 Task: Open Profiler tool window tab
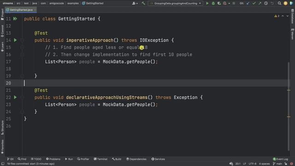tap(83, 159)
